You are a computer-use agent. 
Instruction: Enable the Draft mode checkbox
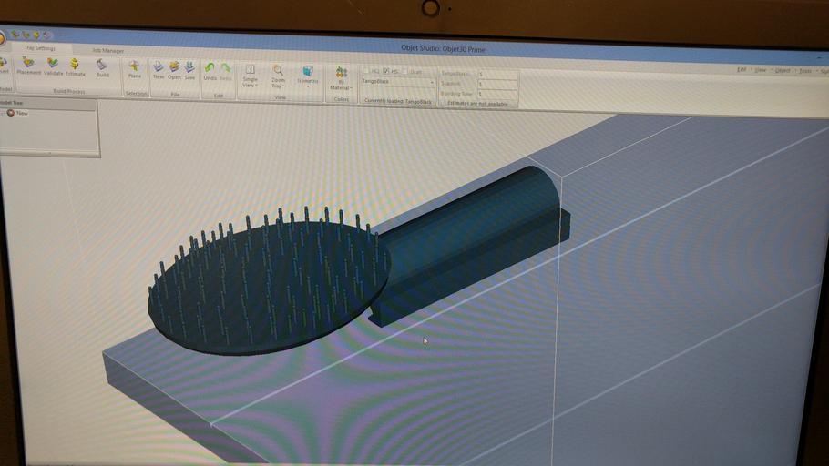404,72
